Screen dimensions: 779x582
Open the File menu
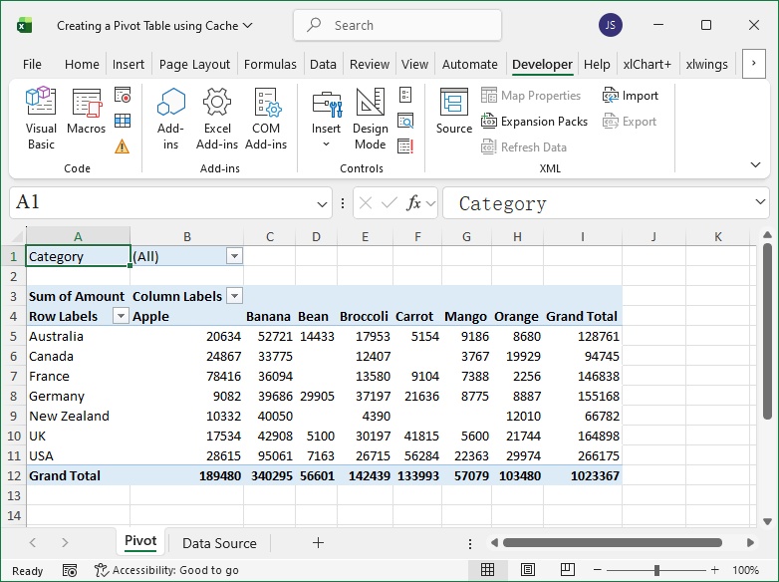coord(32,64)
